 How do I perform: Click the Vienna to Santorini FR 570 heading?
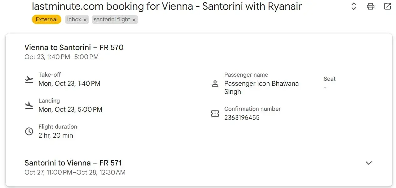tap(74, 48)
